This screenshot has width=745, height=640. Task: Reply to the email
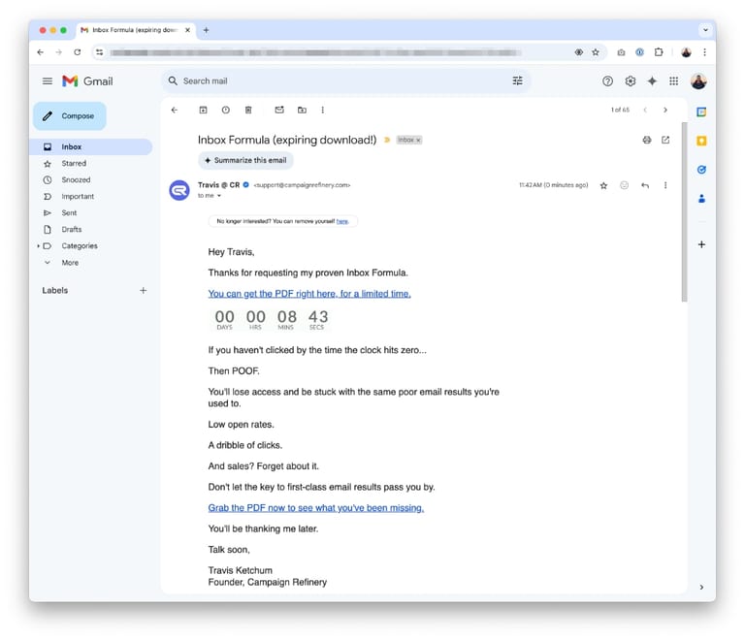point(645,185)
